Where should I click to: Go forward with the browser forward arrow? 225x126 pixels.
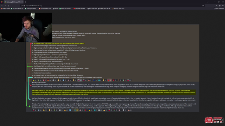(5, 6)
